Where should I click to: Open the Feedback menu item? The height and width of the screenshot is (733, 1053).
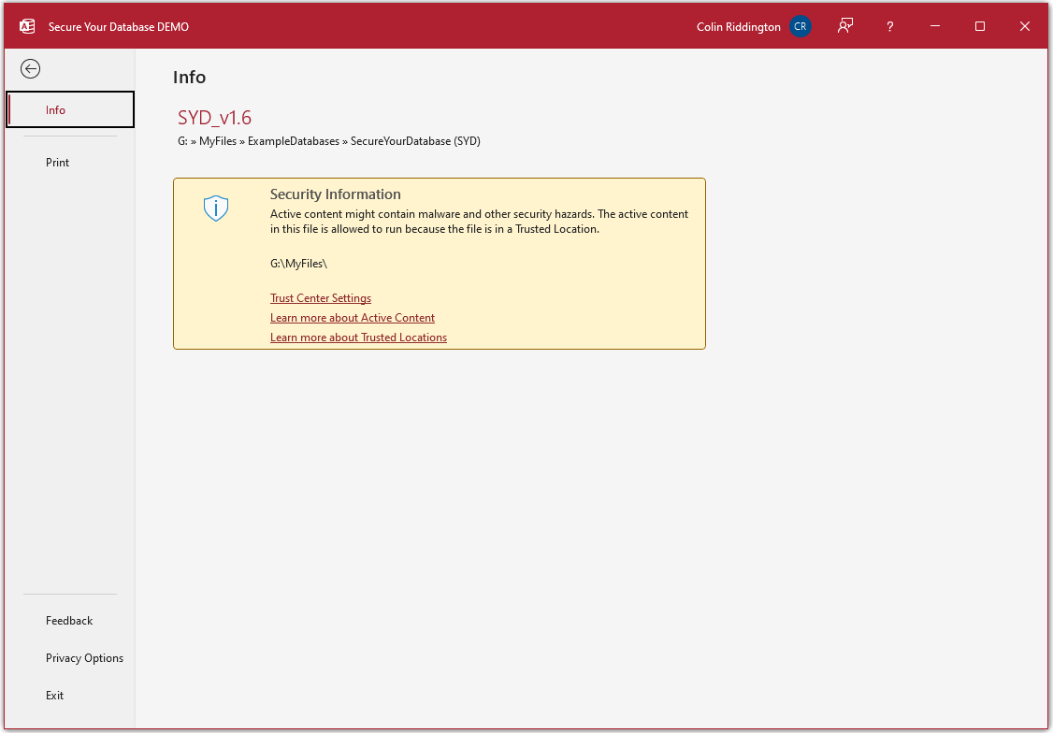click(x=70, y=621)
